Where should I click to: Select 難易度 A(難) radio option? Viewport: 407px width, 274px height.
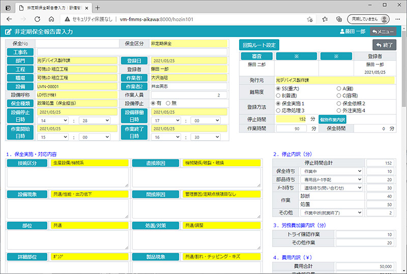[339, 88]
